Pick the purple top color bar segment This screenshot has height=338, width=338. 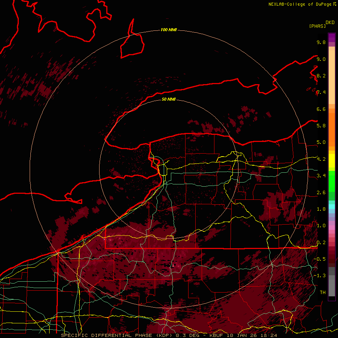[x=332, y=38]
